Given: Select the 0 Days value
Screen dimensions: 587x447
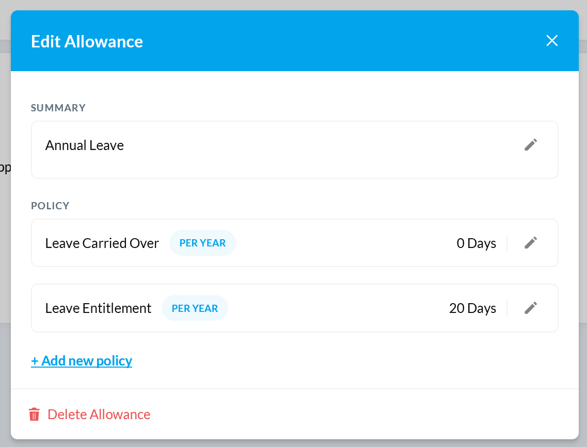Looking at the screenshot, I should (x=476, y=243).
